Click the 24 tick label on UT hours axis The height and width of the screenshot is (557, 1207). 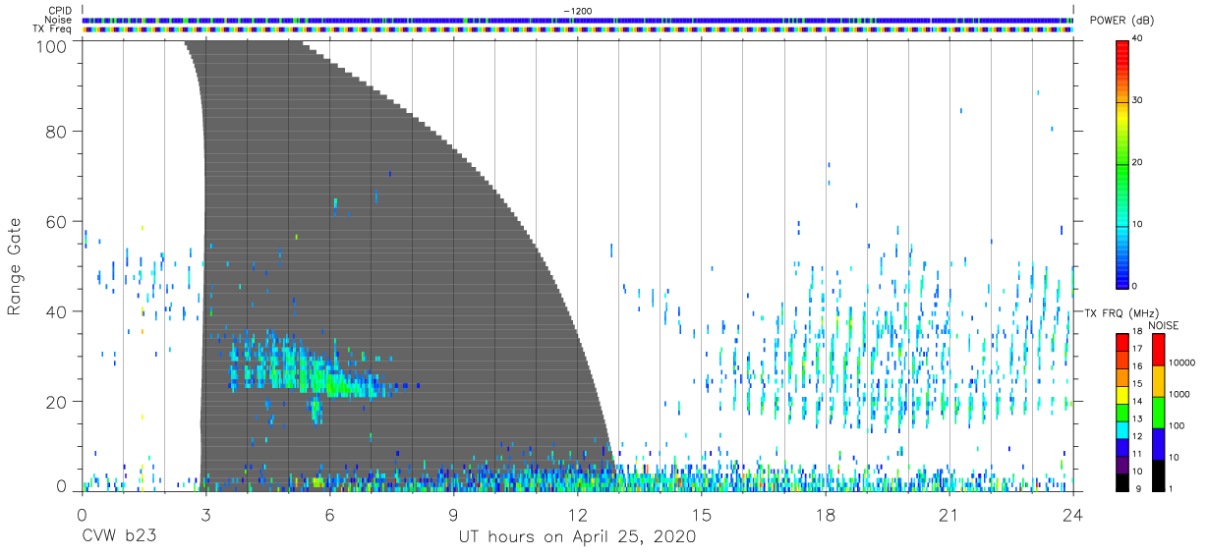click(1073, 515)
